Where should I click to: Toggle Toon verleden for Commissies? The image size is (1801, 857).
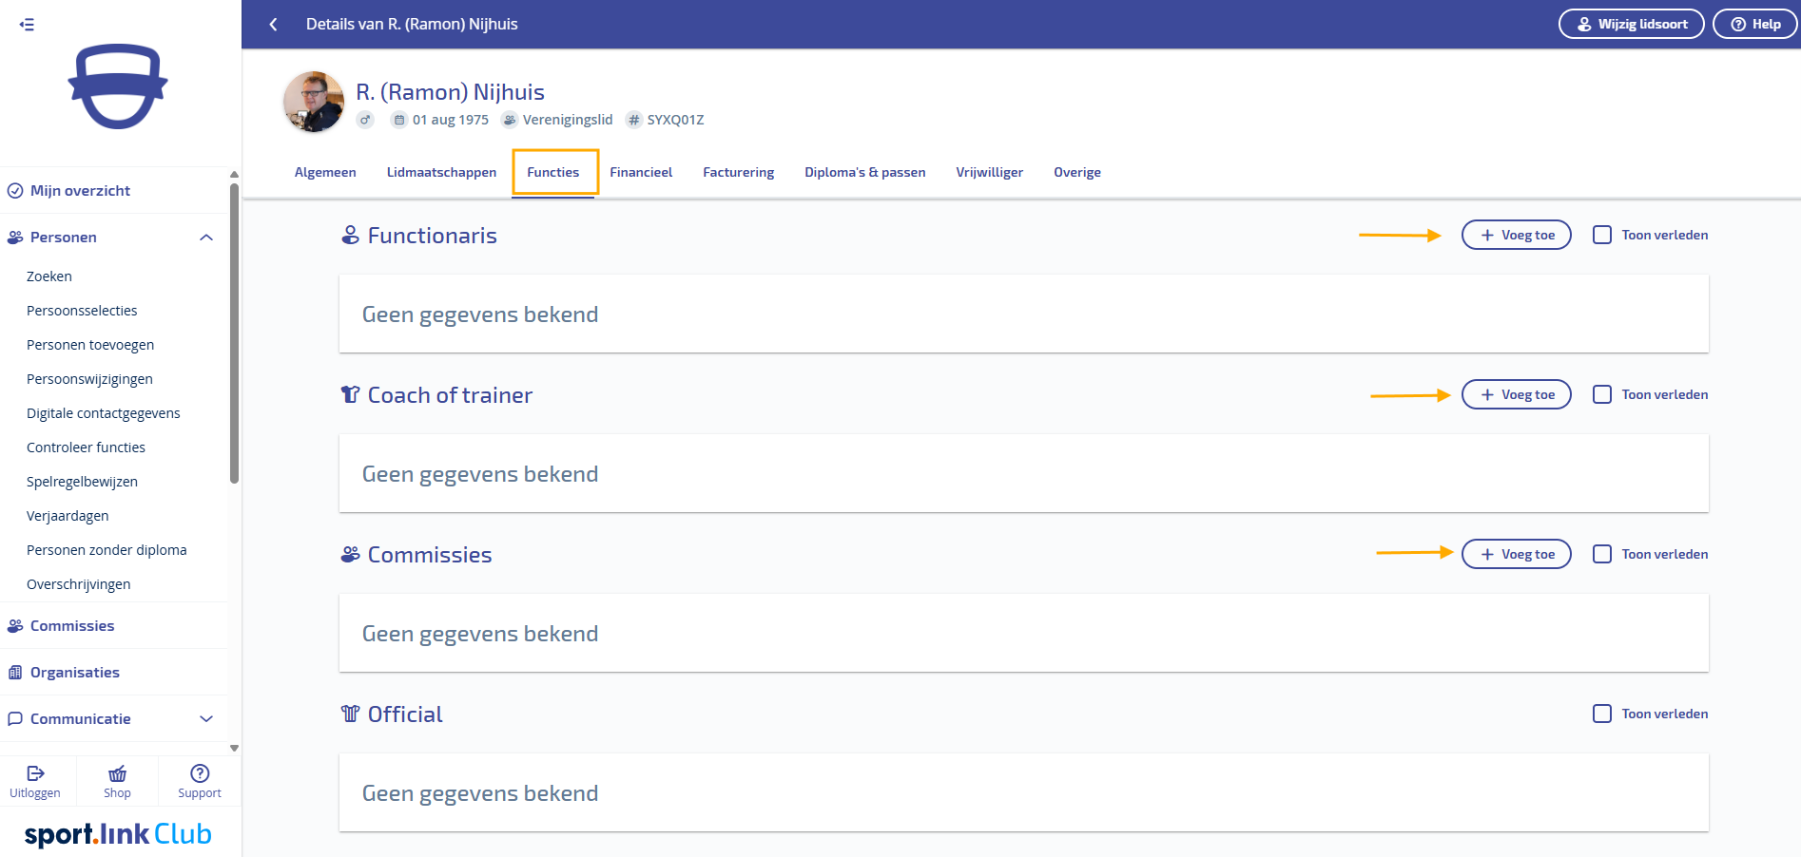(x=1602, y=554)
